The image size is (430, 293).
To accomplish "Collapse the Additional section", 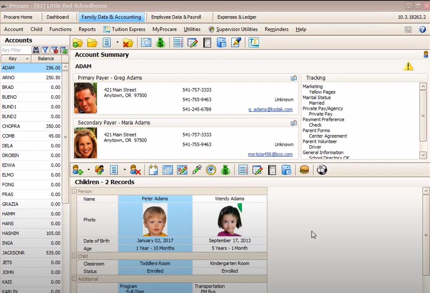I will (x=74, y=279).
